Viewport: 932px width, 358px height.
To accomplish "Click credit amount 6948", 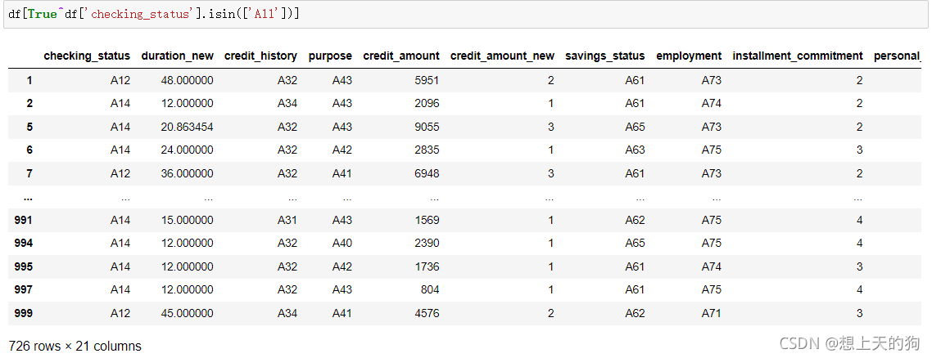I will click(427, 173).
